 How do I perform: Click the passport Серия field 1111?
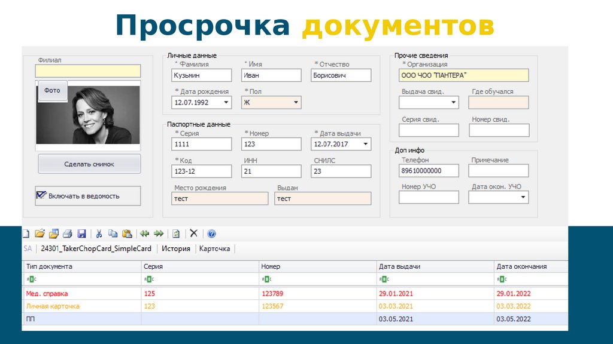point(201,144)
